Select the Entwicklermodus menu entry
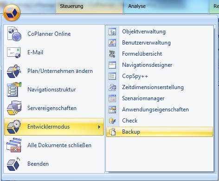This screenshot has height=181, width=219. pyautogui.click(x=54, y=127)
